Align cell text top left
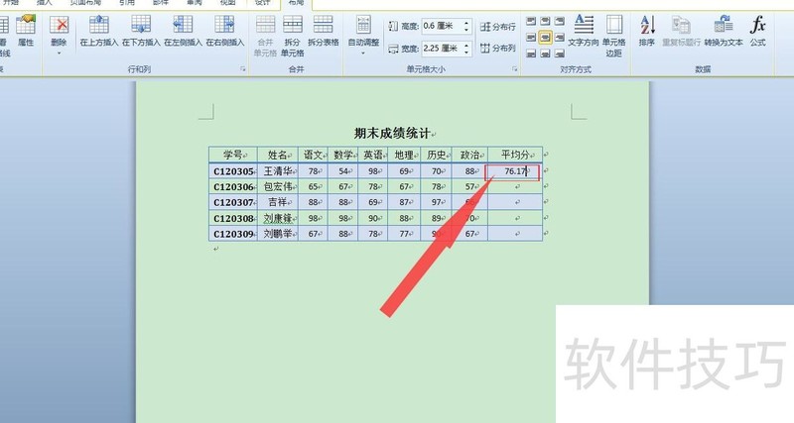This screenshot has height=423, width=794. point(531,21)
